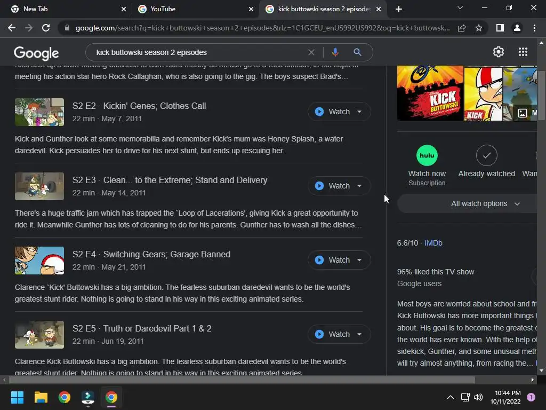Open the Chrome profile icon
546x410 pixels.
point(517,28)
